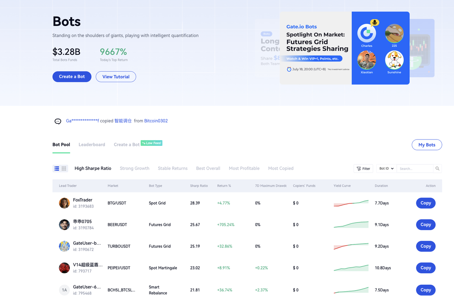Image resolution: width=454 pixels, height=296 pixels.
Task: Open the Leaderboard tab
Action: click(92, 144)
